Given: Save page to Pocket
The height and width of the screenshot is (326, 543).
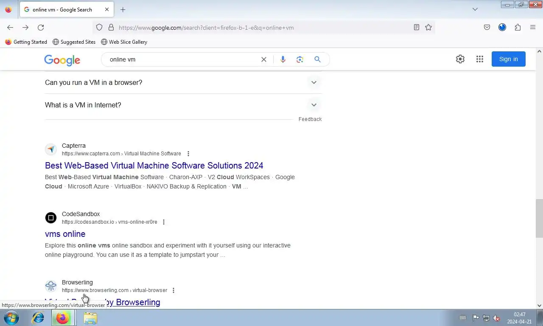Looking at the screenshot, I should (x=487, y=28).
